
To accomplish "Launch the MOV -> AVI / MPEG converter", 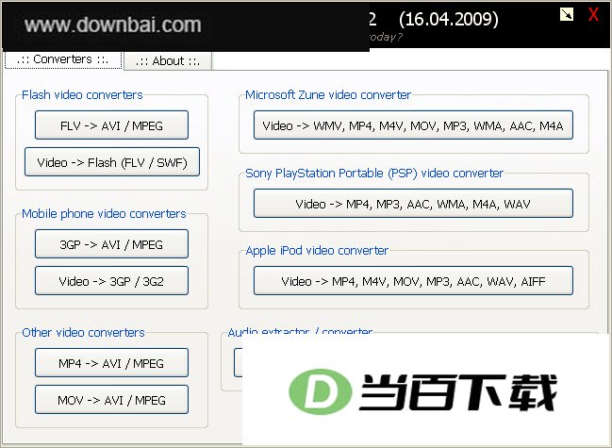I will point(111,400).
